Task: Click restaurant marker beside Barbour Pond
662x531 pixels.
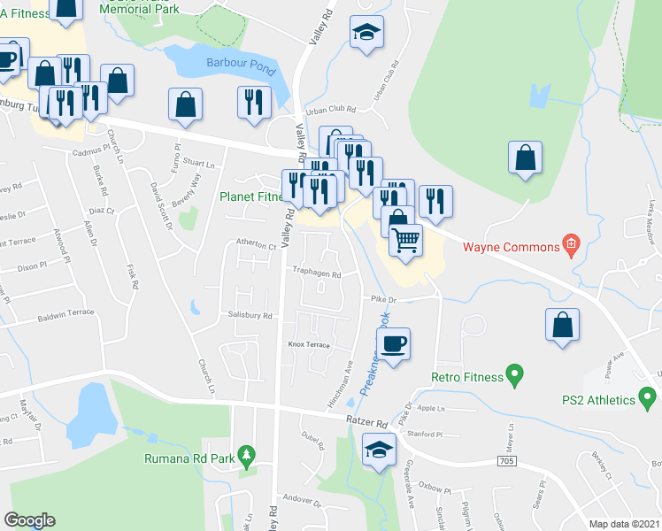Action: 254,106
